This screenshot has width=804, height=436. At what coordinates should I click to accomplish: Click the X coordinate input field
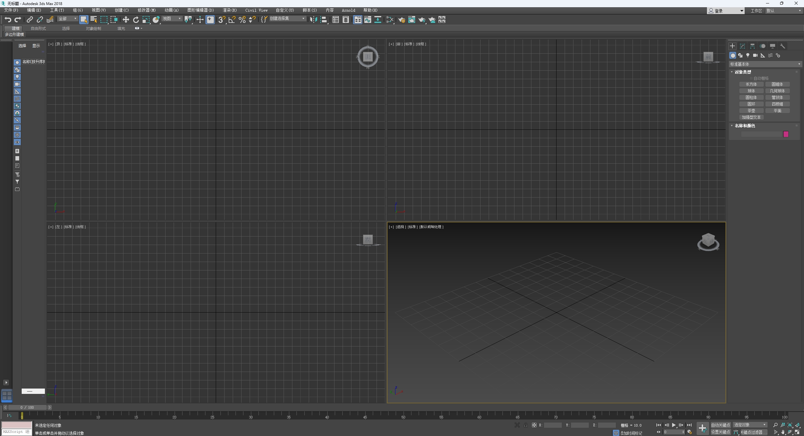tap(552, 425)
